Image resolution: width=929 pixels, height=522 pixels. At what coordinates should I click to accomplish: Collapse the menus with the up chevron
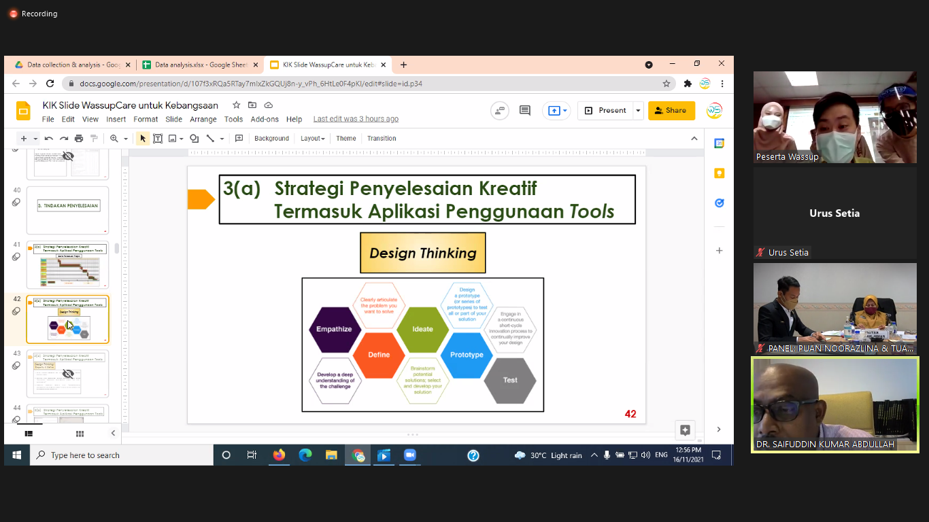pos(694,139)
